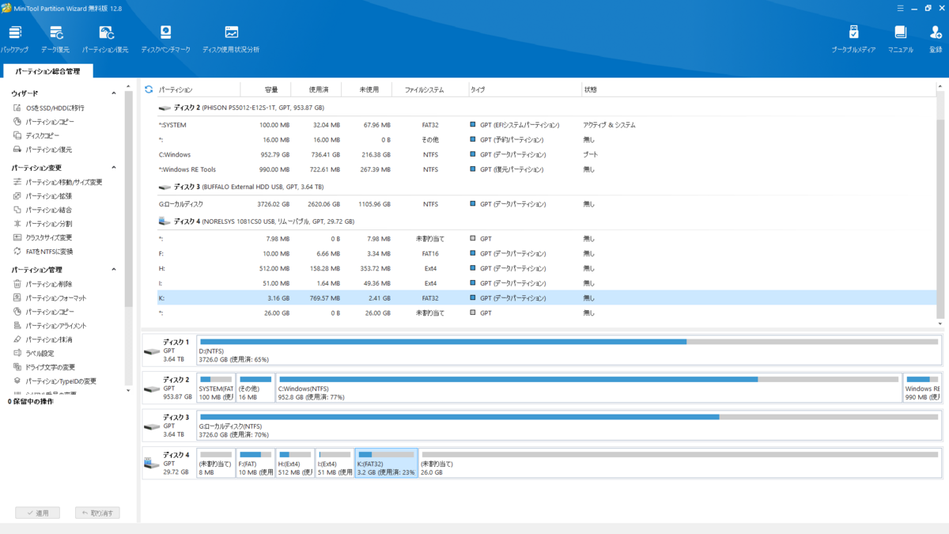Click the 26.0 GB 未割り当て block in the disk map

point(680,463)
